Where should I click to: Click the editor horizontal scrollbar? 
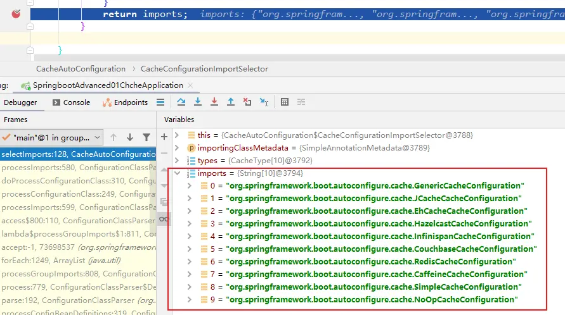[x=299, y=58]
